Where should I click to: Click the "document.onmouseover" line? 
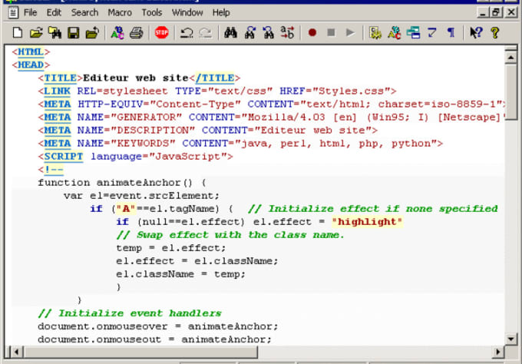(x=157, y=326)
